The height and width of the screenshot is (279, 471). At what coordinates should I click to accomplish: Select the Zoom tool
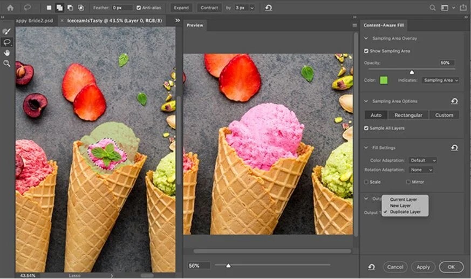click(x=6, y=64)
